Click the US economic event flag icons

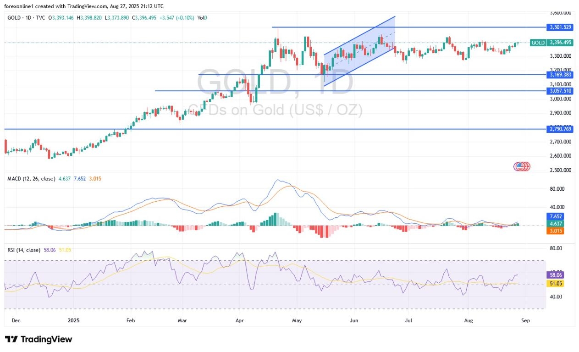pos(522,166)
